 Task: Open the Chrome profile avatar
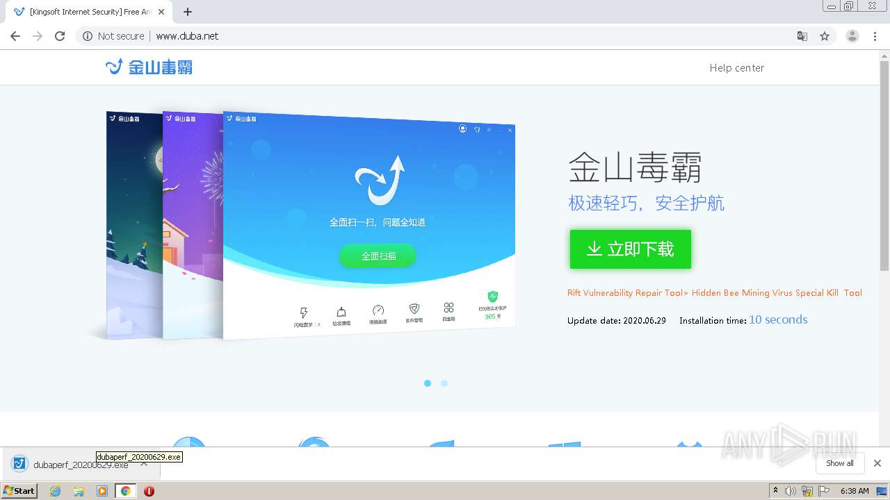click(852, 36)
